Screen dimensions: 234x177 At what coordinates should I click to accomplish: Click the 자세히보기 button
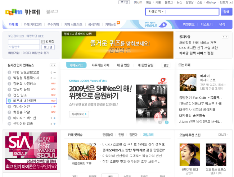tap(79, 114)
